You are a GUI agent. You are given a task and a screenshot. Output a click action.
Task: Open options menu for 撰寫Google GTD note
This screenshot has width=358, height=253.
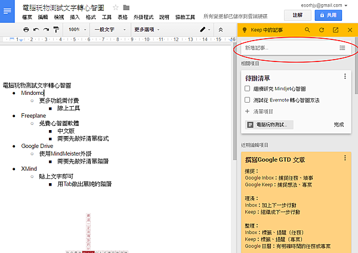coord(345,158)
